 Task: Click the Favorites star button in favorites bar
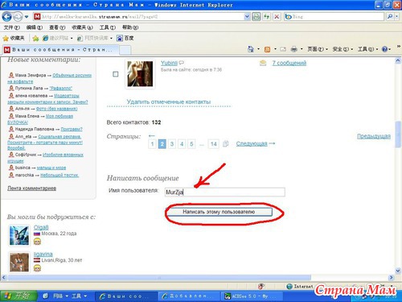(x=14, y=38)
